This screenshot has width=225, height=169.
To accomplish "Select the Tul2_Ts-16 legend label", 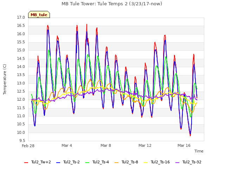I will pyautogui.click(x=160, y=162).
